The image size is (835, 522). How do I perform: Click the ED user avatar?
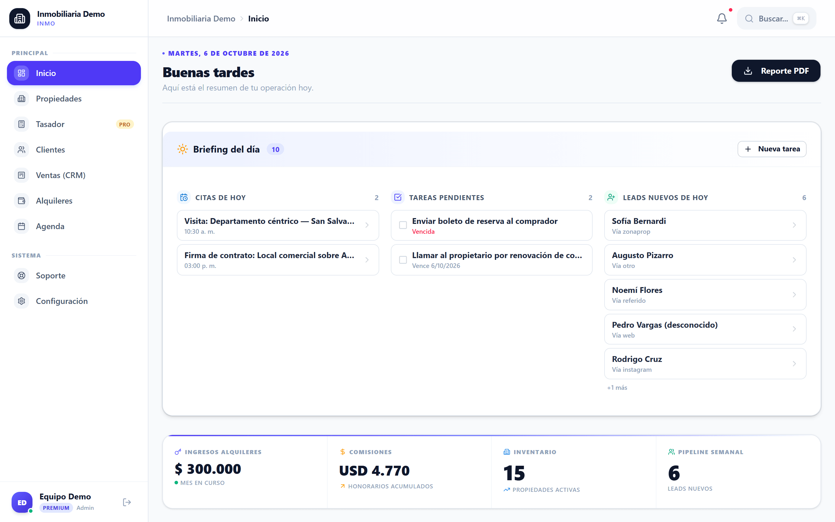[x=22, y=502]
